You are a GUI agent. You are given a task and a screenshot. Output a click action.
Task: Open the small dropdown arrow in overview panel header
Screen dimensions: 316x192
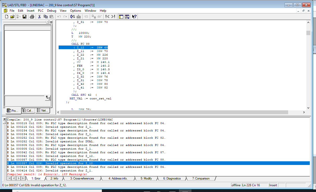coord(47,22)
